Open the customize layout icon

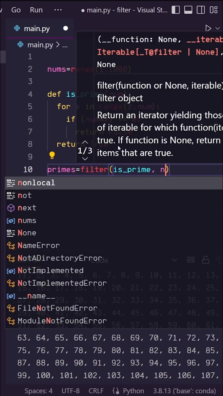213,10
